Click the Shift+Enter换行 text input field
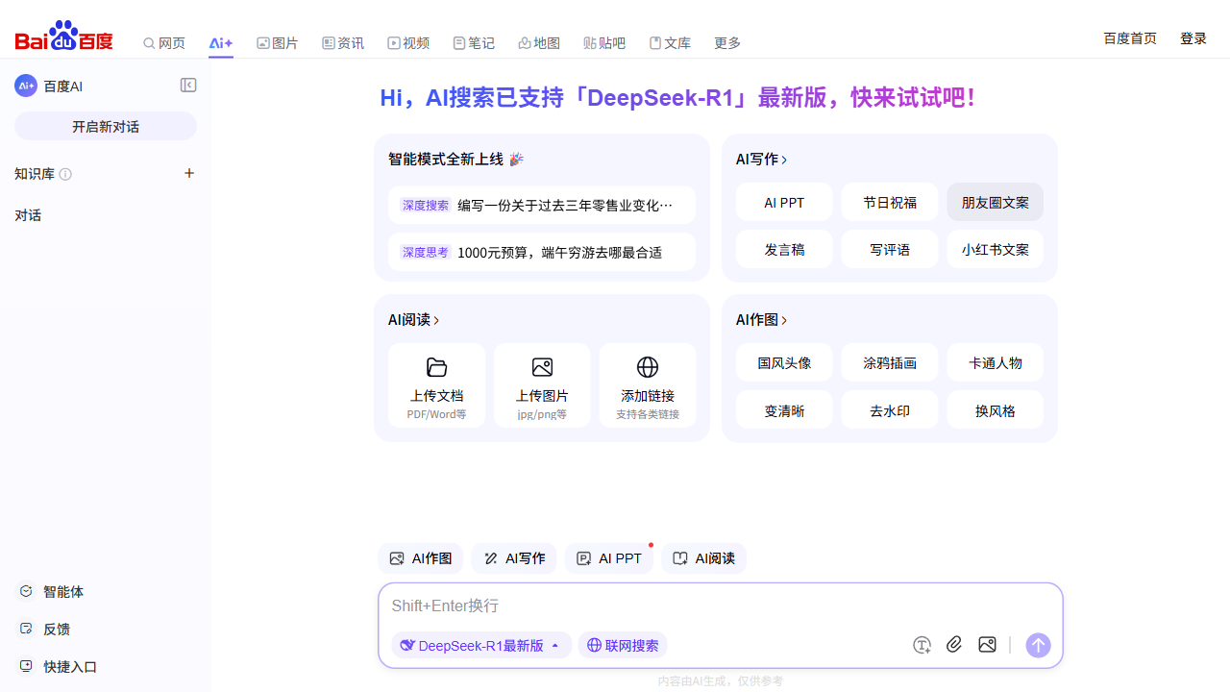 click(x=721, y=605)
